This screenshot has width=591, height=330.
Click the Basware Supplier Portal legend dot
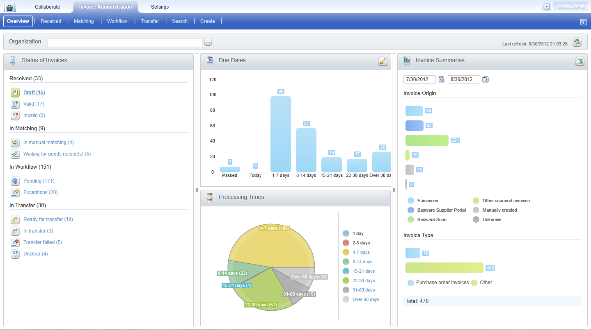coord(411,210)
